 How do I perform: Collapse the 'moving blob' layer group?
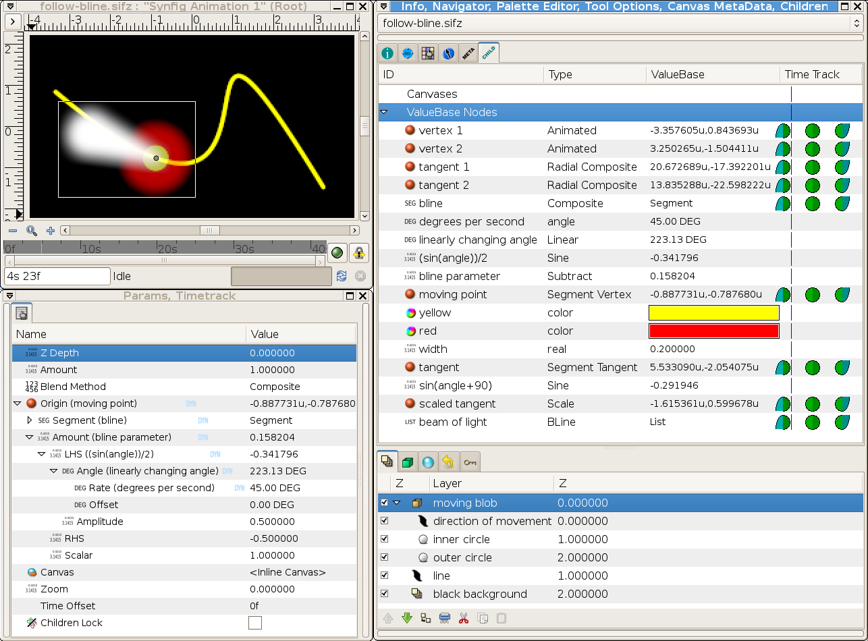tap(397, 503)
